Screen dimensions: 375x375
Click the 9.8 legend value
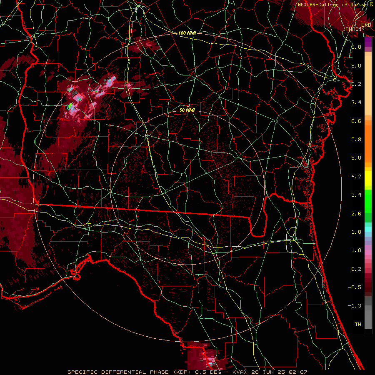(x=356, y=47)
